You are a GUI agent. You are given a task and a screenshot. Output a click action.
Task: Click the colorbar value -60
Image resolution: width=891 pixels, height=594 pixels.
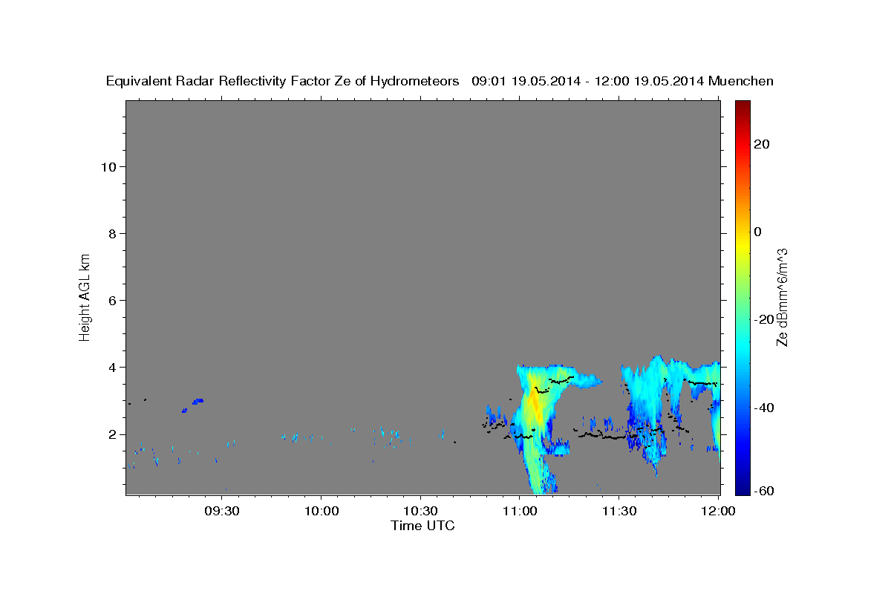click(765, 490)
